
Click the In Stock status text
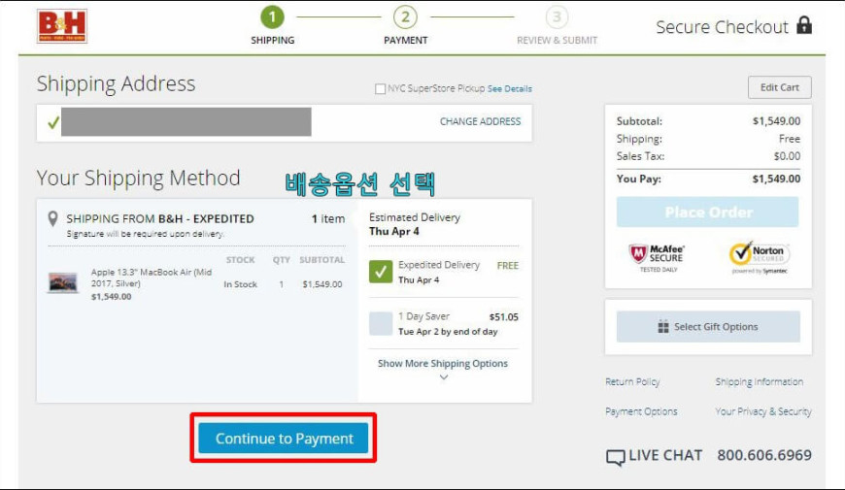pyautogui.click(x=240, y=284)
